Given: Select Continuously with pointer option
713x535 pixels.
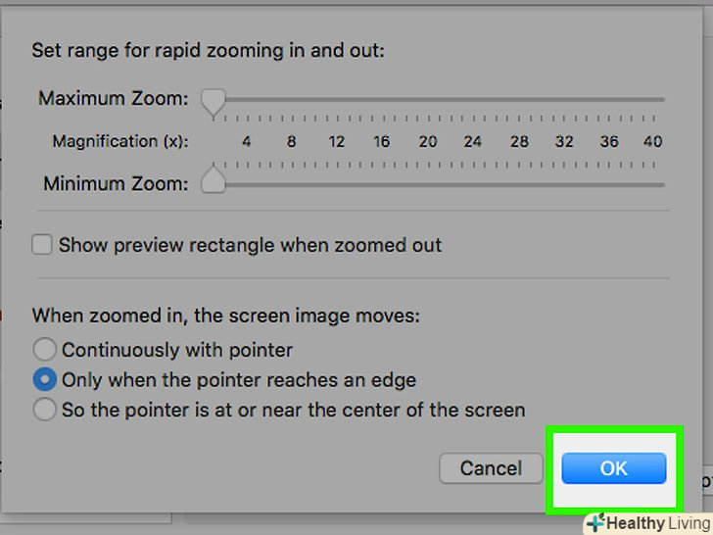Looking at the screenshot, I should pyautogui.click(x=45, y=349).
